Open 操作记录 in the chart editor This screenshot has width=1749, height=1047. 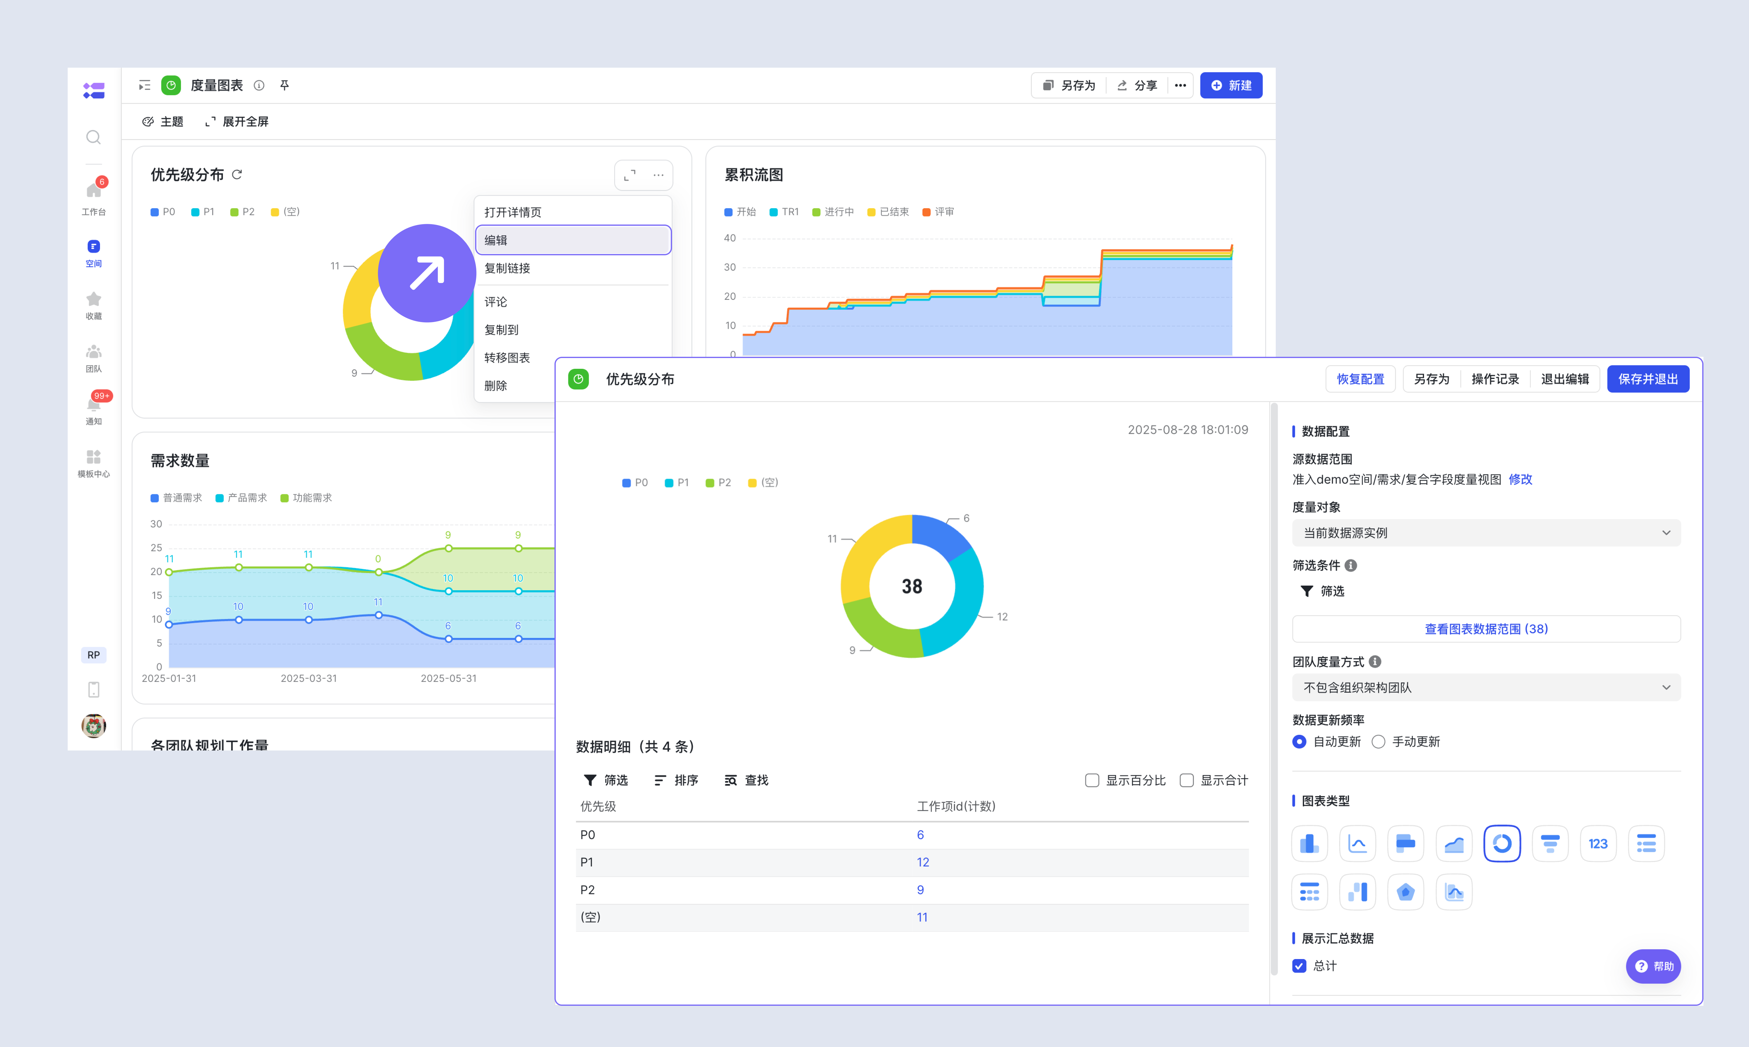(x=1495, y=379)
